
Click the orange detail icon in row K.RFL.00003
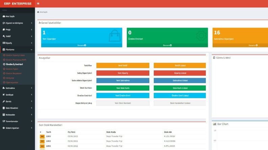[42, 146]
